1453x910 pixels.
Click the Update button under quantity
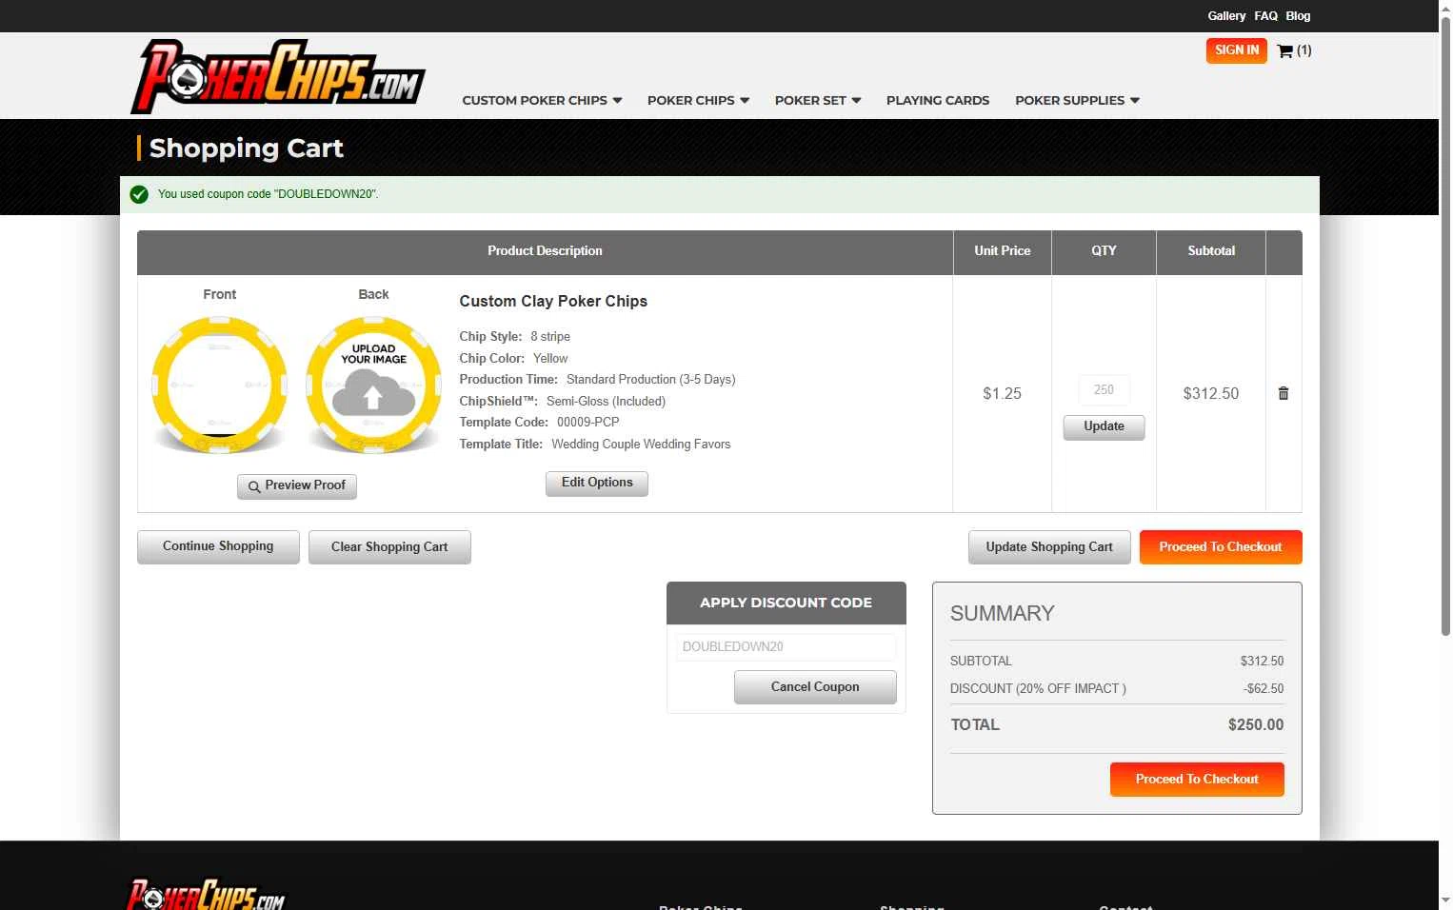(x=1105, y=427)
